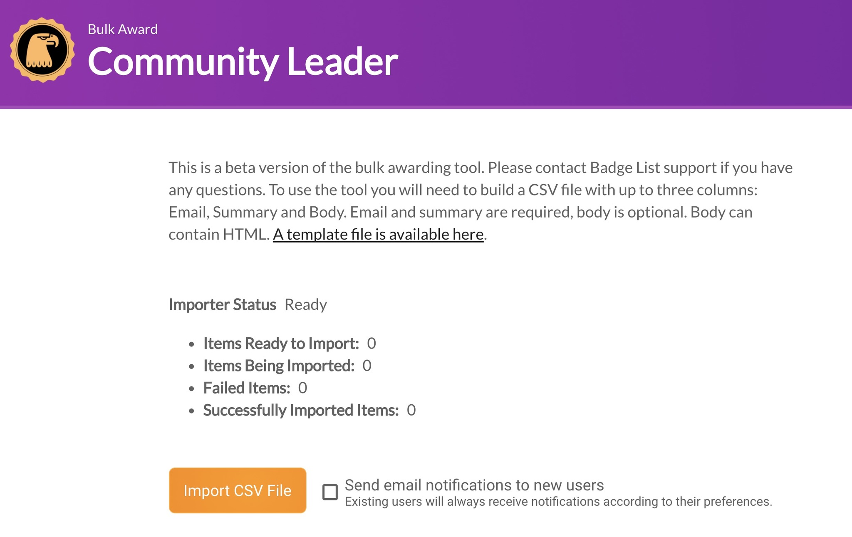This screenshot has width=852, height=537.
Task: Enable email notifications to new users checkbox
Action: 330,492
